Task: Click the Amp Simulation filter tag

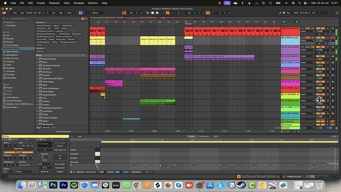Action: coord(44,26)
